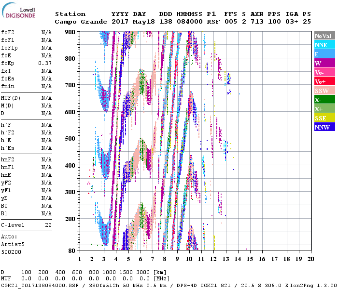Viewport: 338px width, 289px height.
Task: Pick the W purple legend swatch
Action: [324, 63]
